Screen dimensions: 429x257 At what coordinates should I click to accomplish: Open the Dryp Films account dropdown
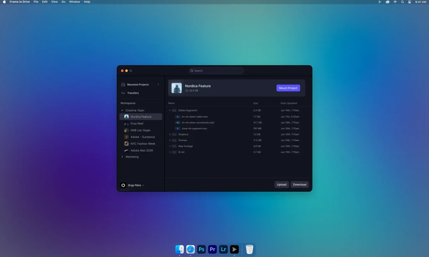136,185
